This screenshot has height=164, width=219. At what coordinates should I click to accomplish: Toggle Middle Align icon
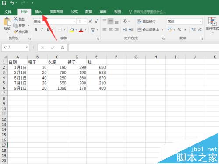[x=110, y=21]
